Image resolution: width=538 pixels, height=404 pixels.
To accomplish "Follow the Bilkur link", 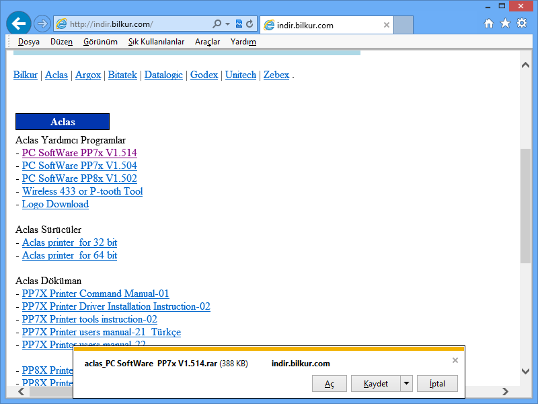I will (26, 75).
